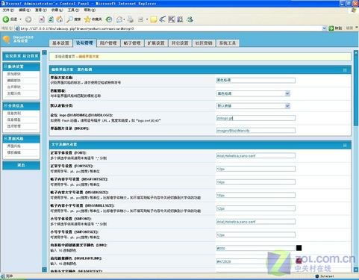Image resolution: width=359 pixels, height=280 pixels.
Task: Click the Messenger icon in toolbar
Action: pos(190,19)
